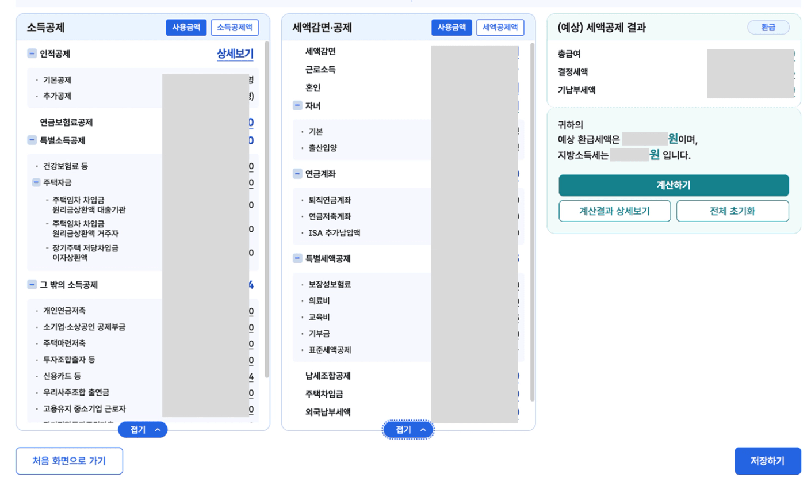The width and height of the screenshot is (811, 485).
Task: Select 사용금액 view in the 소득공제 panel
Action: [x=186, y=27]
